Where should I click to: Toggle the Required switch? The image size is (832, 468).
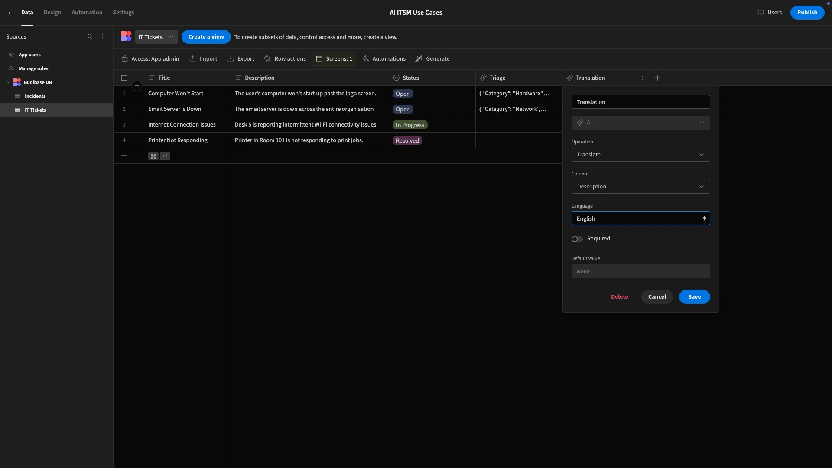577,239
